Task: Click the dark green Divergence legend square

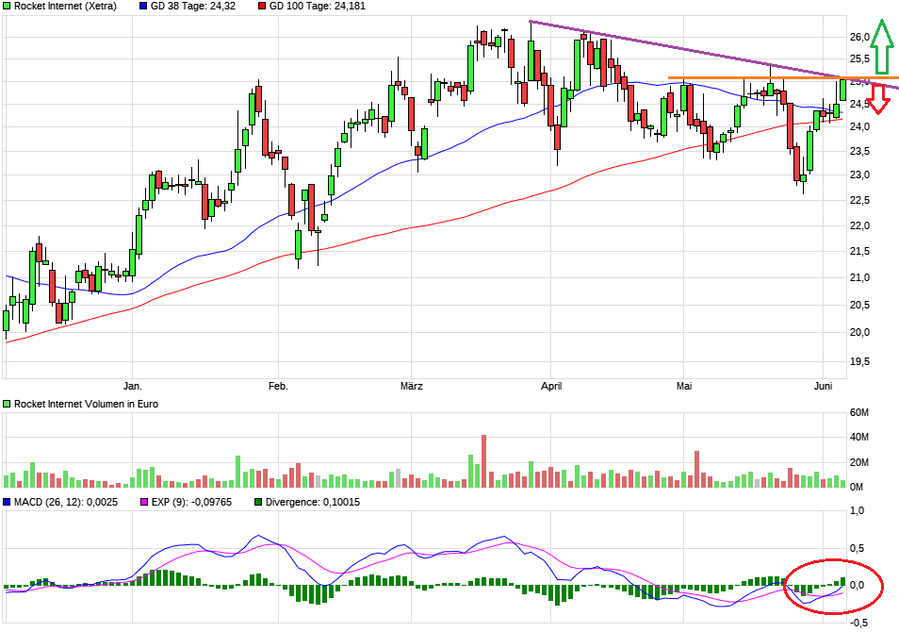Action: (255, 503)
